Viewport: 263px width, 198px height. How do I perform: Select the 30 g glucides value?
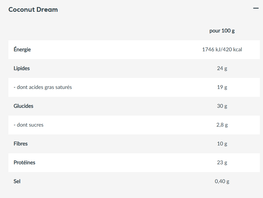[222, 106]
